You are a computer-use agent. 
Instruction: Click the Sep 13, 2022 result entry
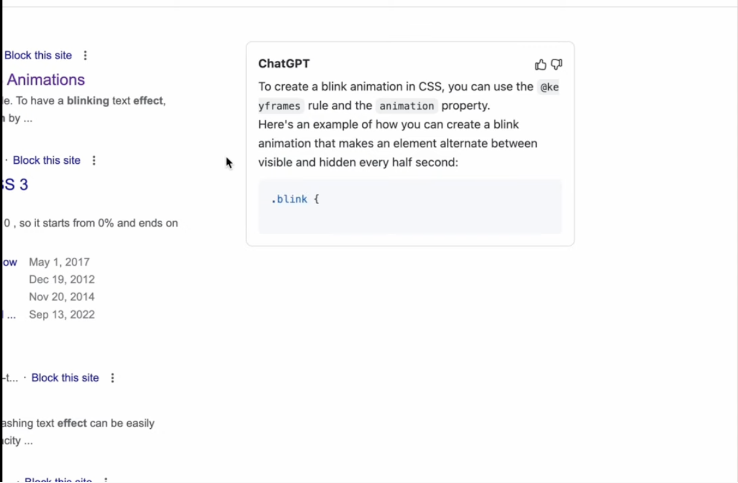click(61, 314)
